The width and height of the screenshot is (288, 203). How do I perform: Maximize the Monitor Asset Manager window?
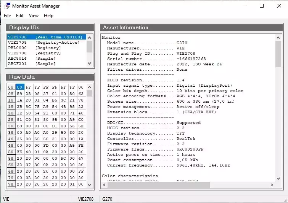click(262, 6)
